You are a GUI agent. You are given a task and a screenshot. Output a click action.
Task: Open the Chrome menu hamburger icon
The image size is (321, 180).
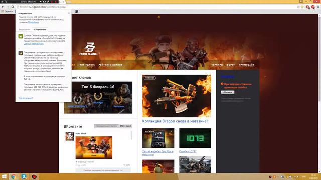(318, 7)
